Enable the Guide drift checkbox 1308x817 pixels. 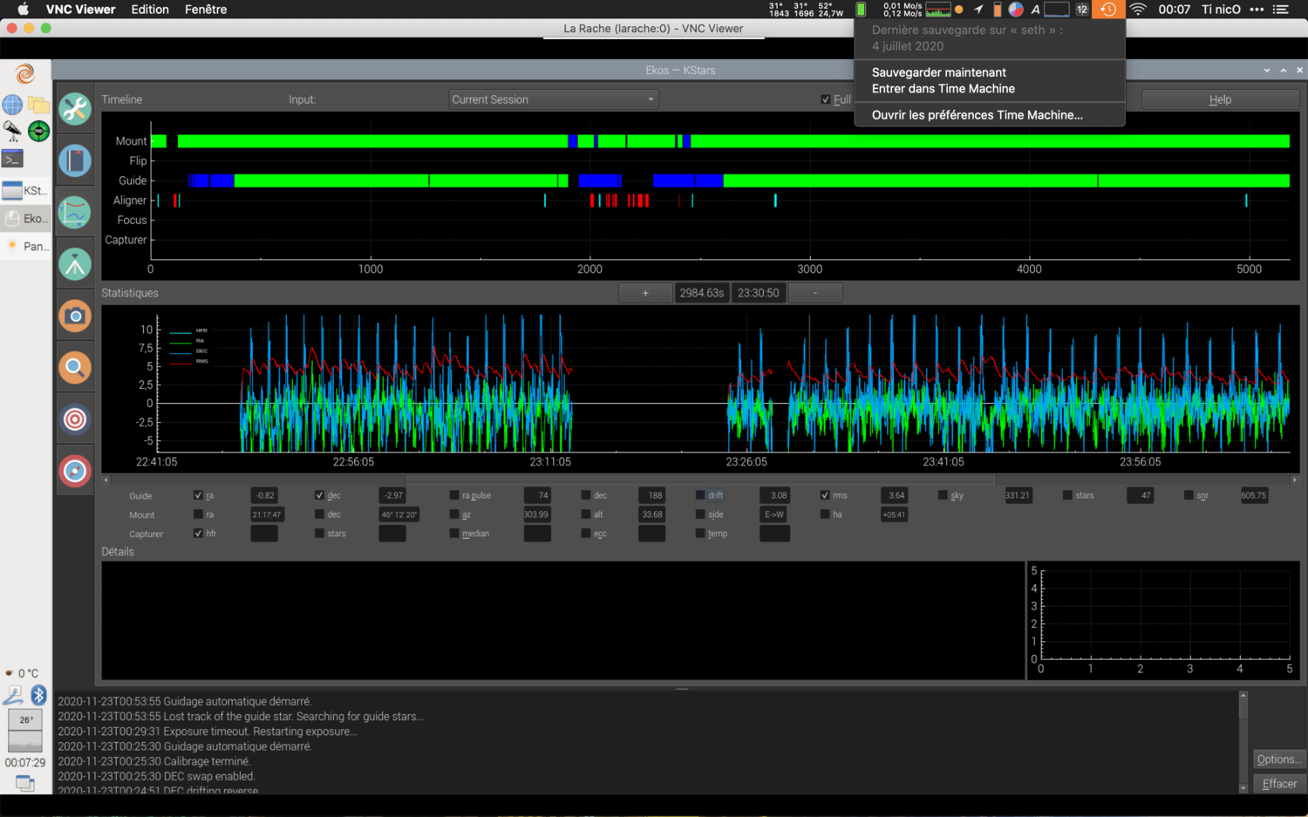pos(700,495)
